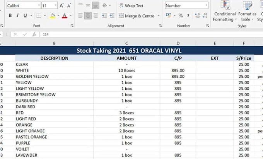Decrease indent icon
This screenshot has width=263, height=159.
tap(104, 15)
